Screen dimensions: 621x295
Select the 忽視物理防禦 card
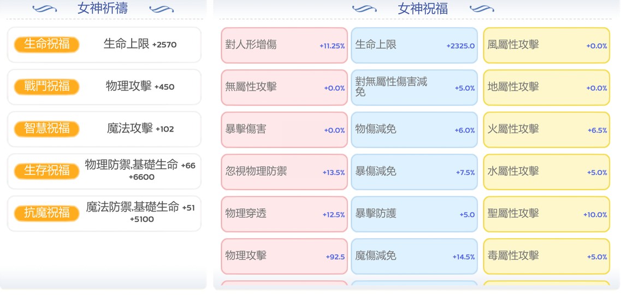coord(285,172)
